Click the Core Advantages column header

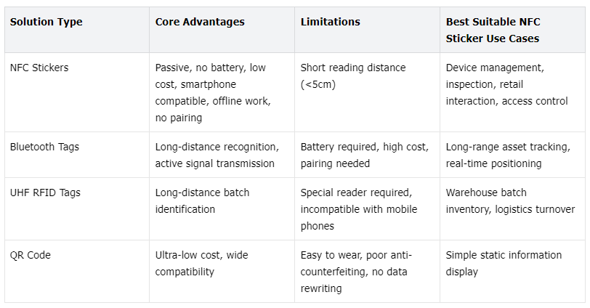200,22
